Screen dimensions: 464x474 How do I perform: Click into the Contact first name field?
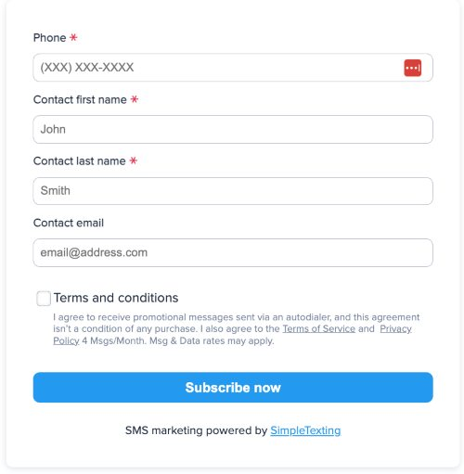[233, 129]
